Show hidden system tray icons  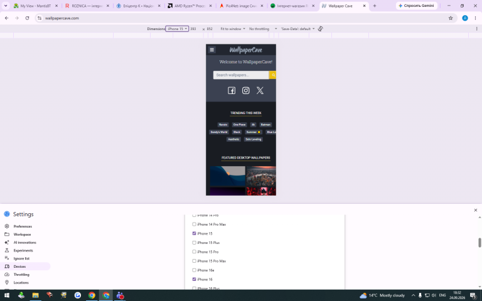[x=413, y=295]
